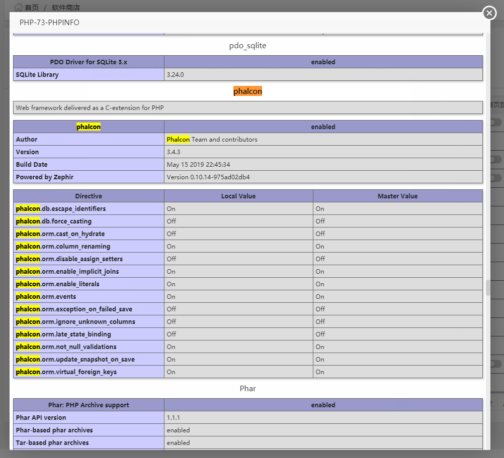Select the phalcon Version value 3.4.3
504x458 pixels.
pyautogui.click(x=173, y=152)
